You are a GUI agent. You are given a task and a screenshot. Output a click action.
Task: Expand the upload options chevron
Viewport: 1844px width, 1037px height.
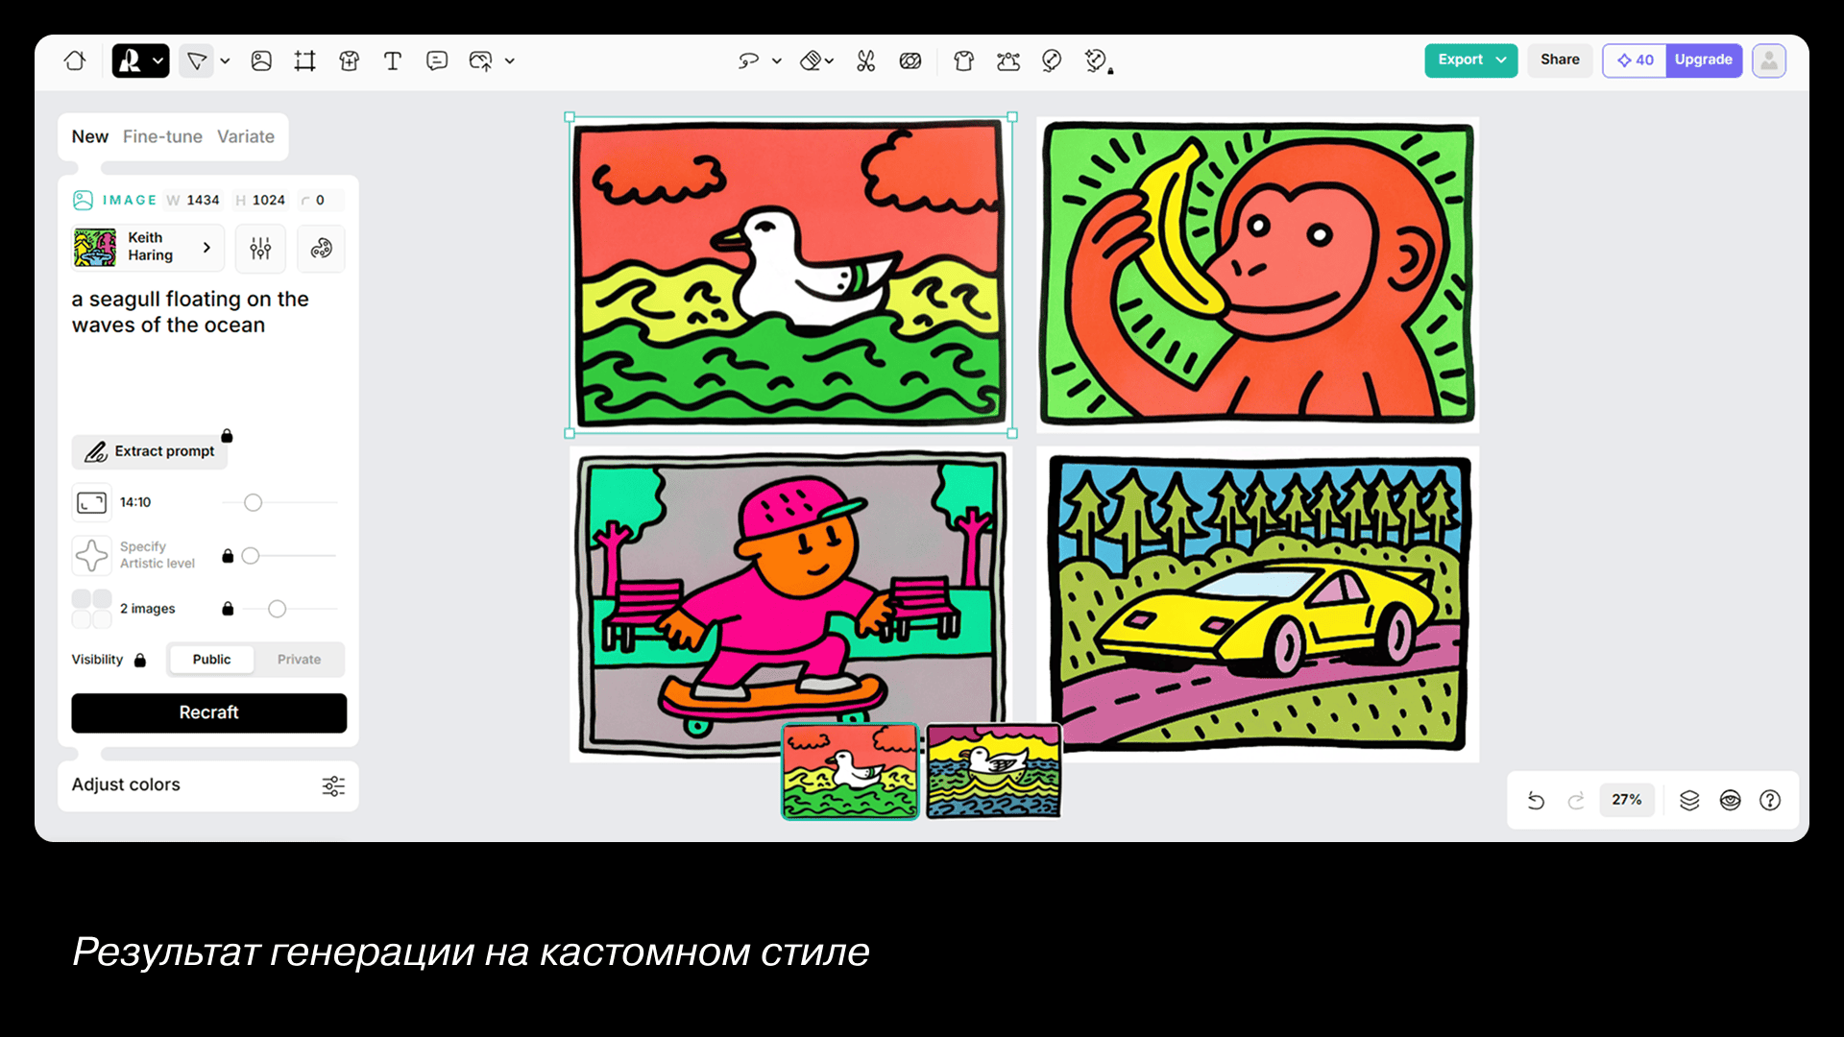click(x=510, y=60)
